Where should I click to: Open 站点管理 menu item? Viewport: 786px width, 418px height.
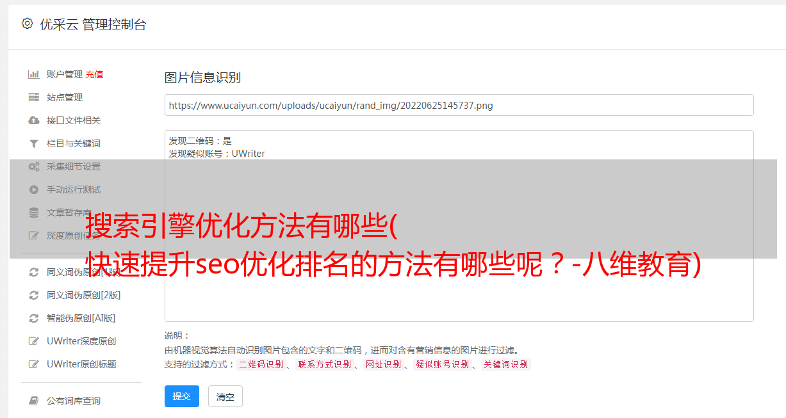[x=65, y=97]
